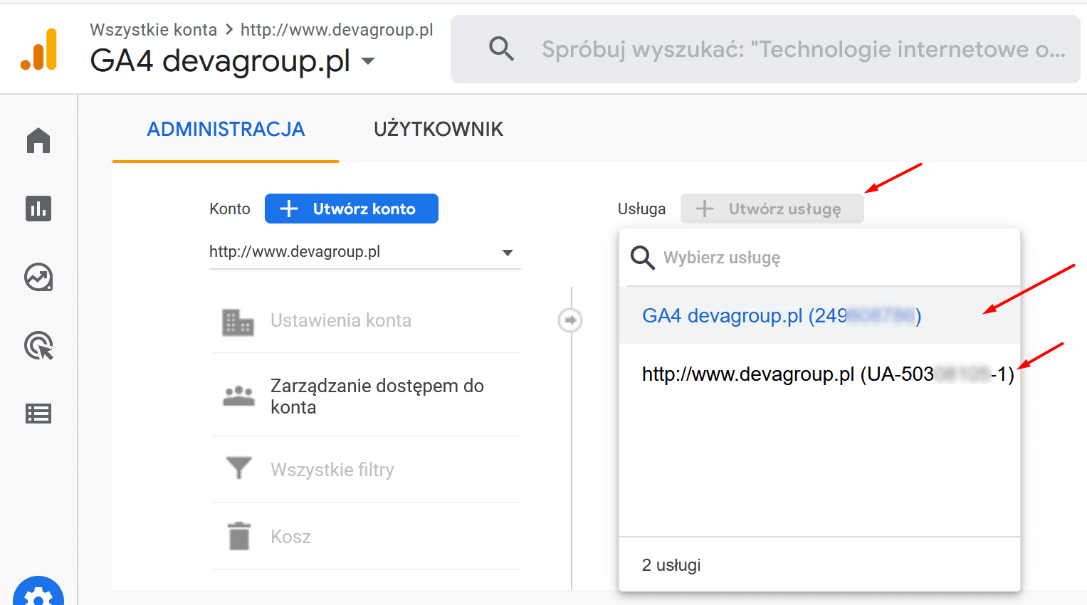Click the Utwórz konto button
Screen dimensions: 1087x605
point(352,209)
